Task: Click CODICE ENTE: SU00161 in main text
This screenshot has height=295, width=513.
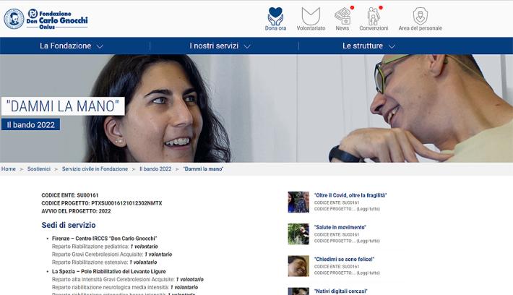Action: click(x=70, y=195)
